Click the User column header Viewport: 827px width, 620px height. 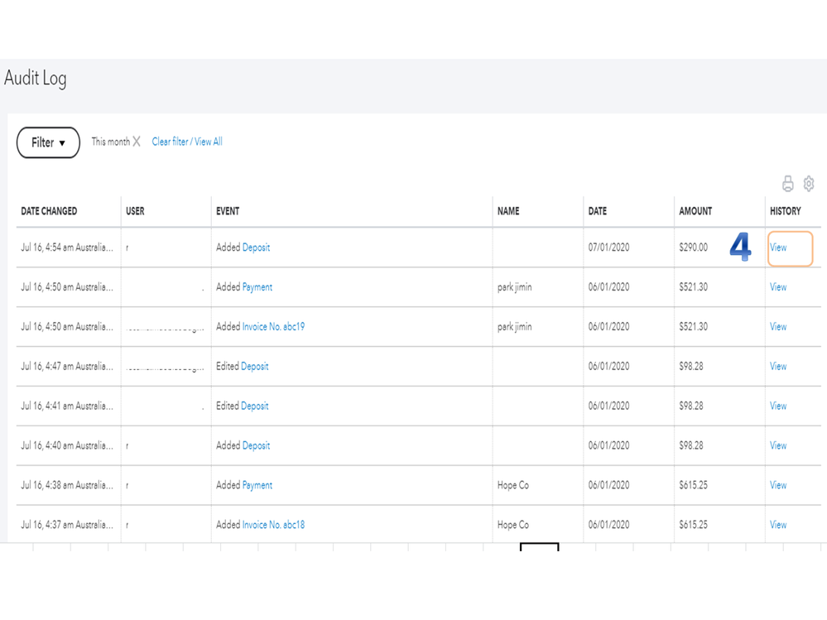click(135, 211)
